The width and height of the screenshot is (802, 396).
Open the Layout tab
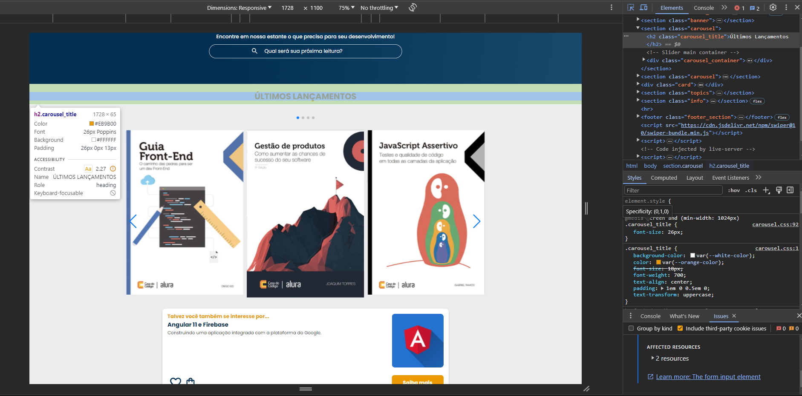pyautogui.click(x=695, y=178)
